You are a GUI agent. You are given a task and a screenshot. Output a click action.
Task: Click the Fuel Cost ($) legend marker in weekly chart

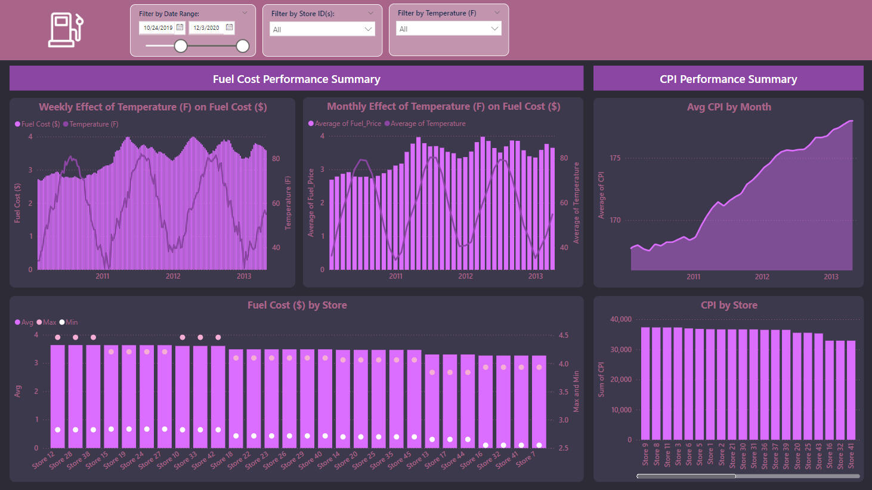18,124
